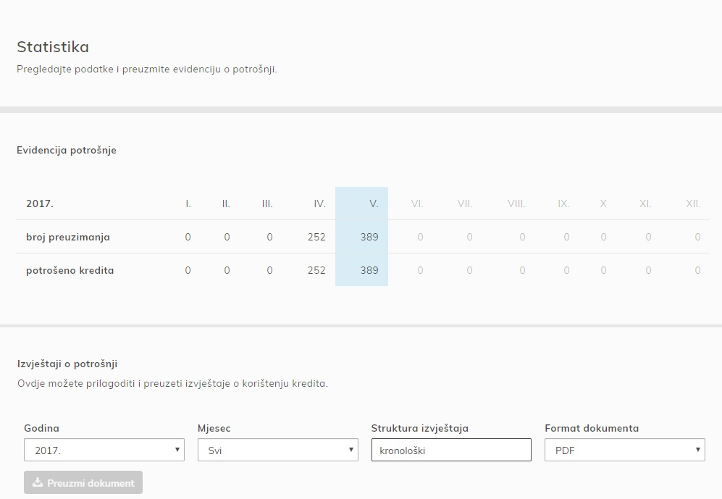This screenshot has height=499, width=722.
Task: Expand the Mjesec month dropdown
Action: click(277, 450)
